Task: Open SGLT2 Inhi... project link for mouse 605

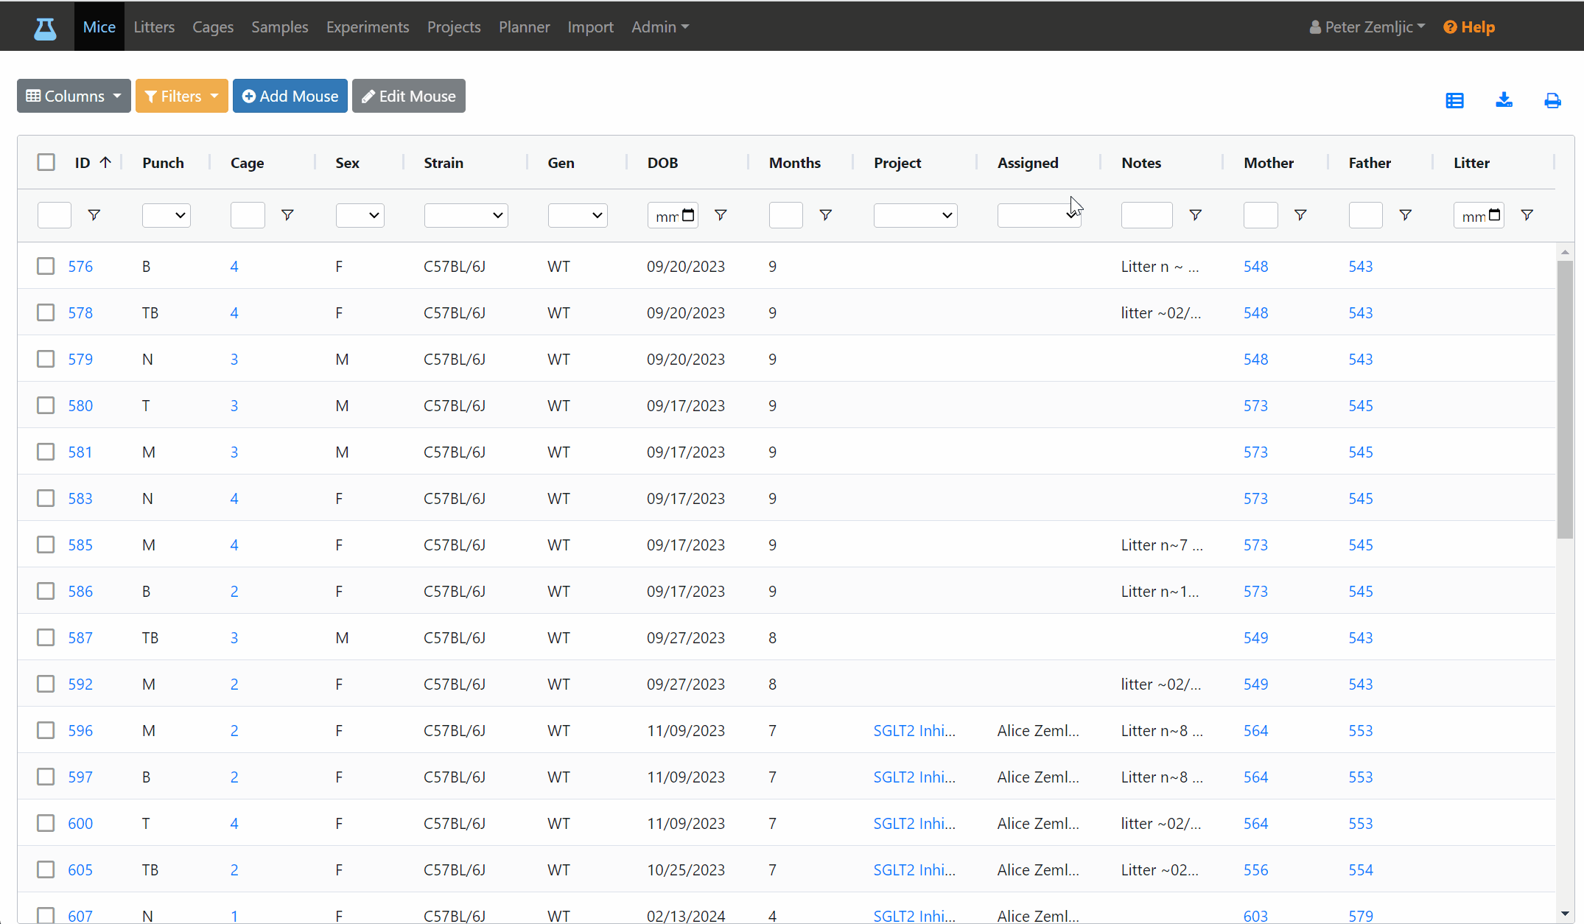Action: (x=914, y=869)
